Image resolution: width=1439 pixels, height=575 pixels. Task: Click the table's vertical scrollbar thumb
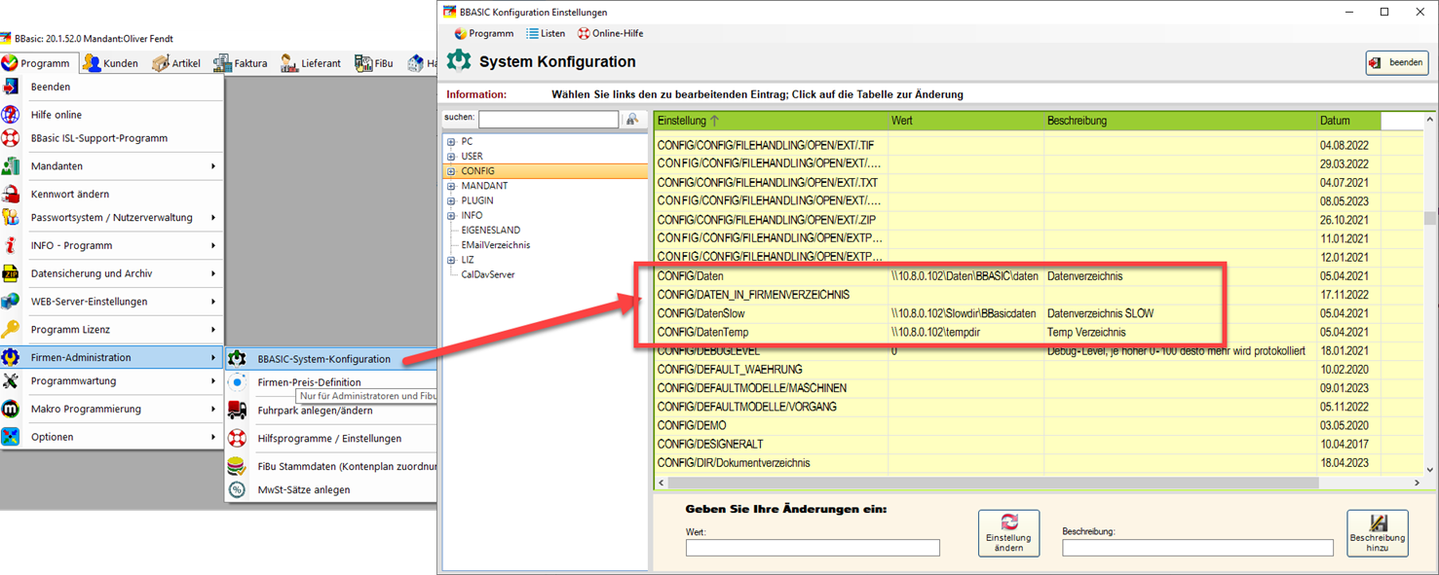(x=1430, y=219)
